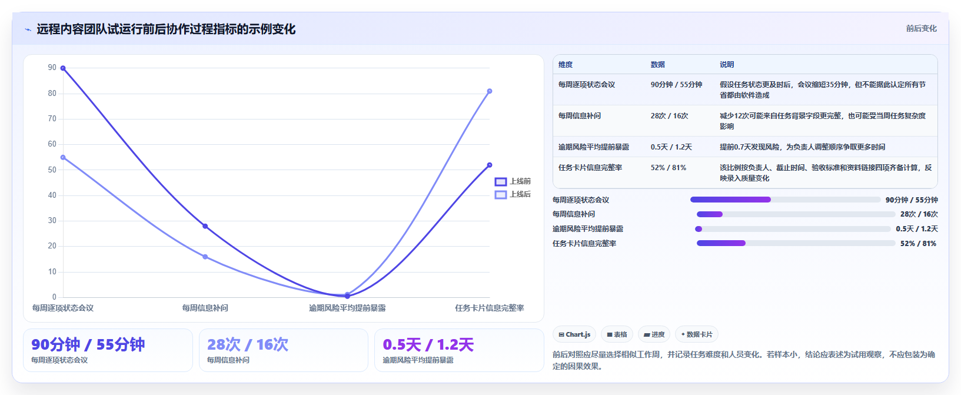Screen dimensions: 961x395
Task: Click the x-axis label 逾期风险平均提前暴露
Action: pos(347,308)
